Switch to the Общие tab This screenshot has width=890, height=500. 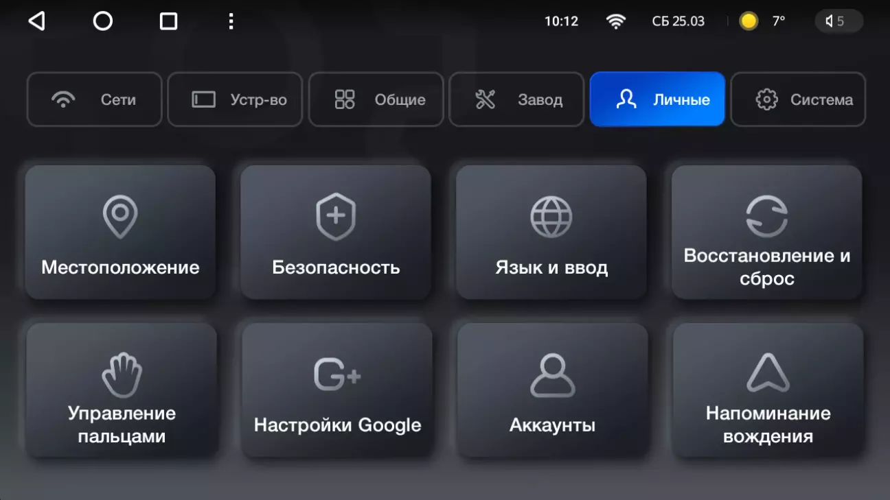[376, 99]
